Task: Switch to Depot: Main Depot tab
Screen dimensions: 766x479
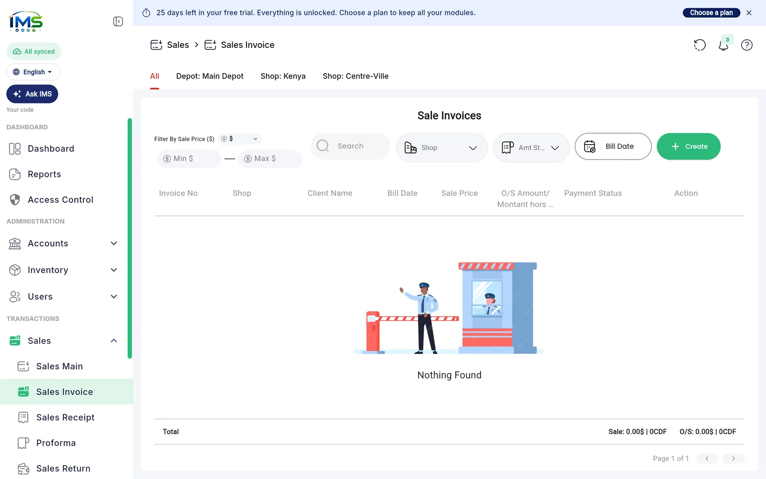Action: click(210, 76)
